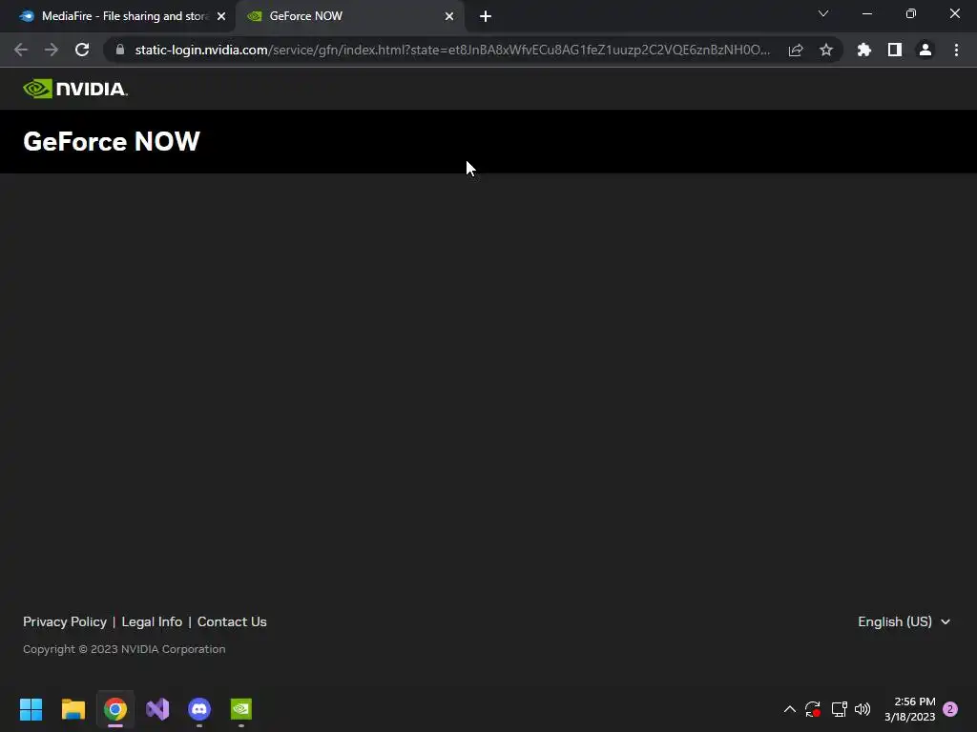The width and height of the screenshot is (977, 732).
Task: Expand the English (US) language dropdown
Action: click(904, 621)
